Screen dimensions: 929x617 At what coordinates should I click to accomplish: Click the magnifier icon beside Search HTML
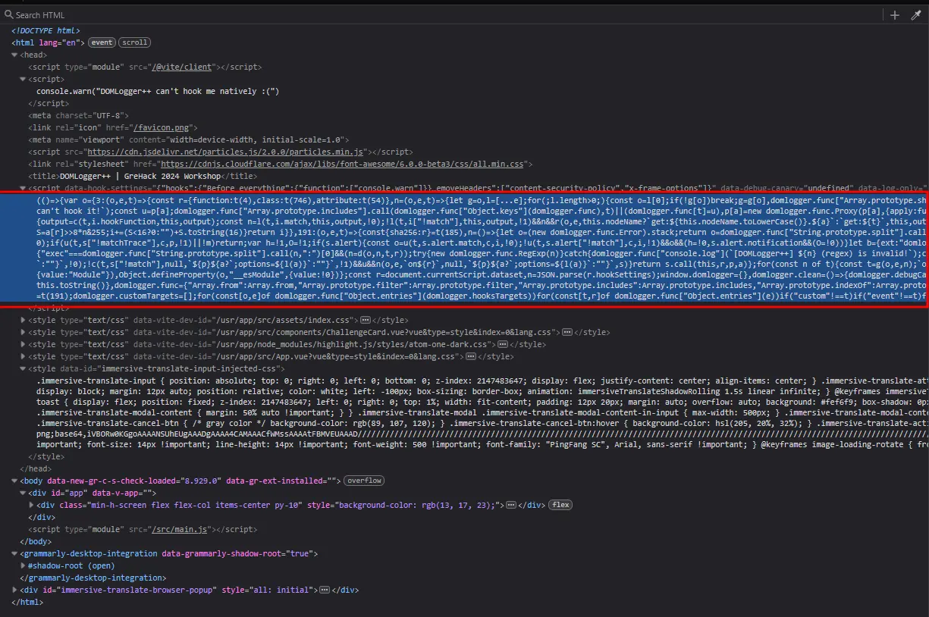point(8,15)
